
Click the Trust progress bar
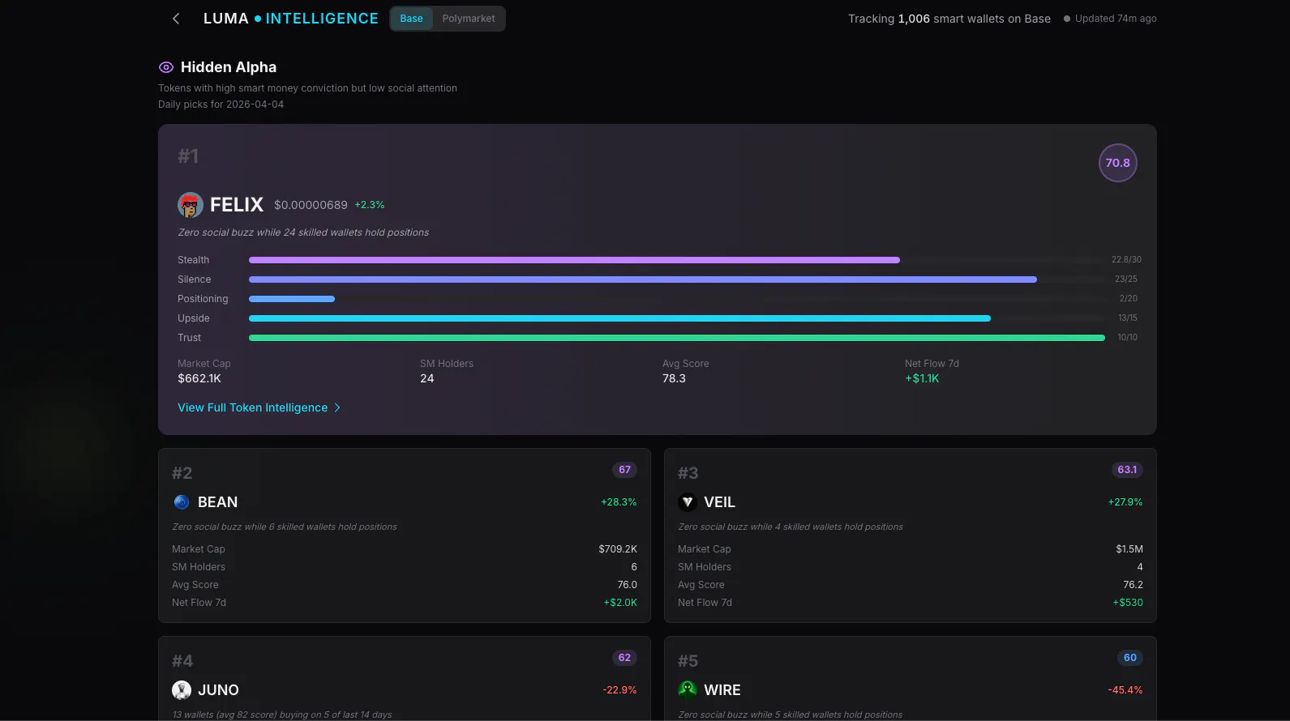click(677, 338)
